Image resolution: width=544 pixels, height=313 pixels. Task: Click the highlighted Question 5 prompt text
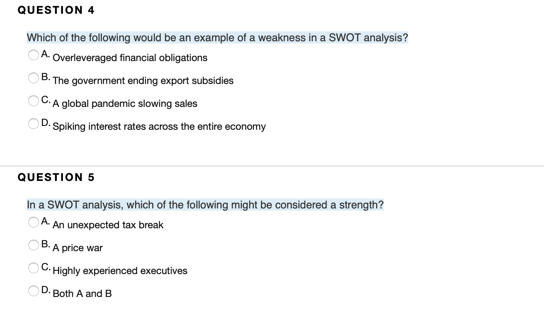pos(205,205)
